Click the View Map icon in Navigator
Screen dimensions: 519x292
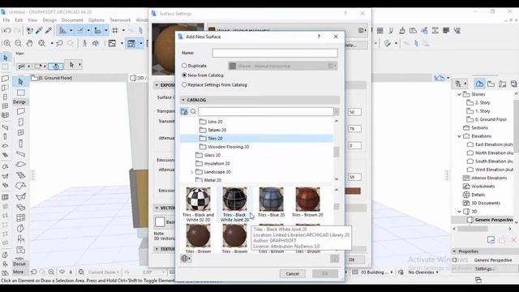click(x=491, y=84)
